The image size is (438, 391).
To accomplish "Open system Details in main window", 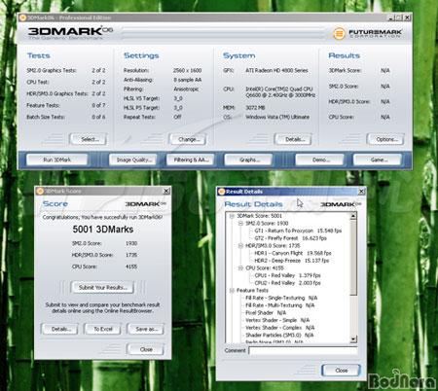I will point(294,139).
